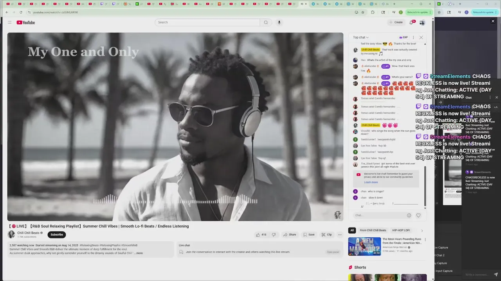The height and width of the screenshot is (281, 501).
Task: Subscribe to Chill Chill Beats
Action: (x=57, y=235)
